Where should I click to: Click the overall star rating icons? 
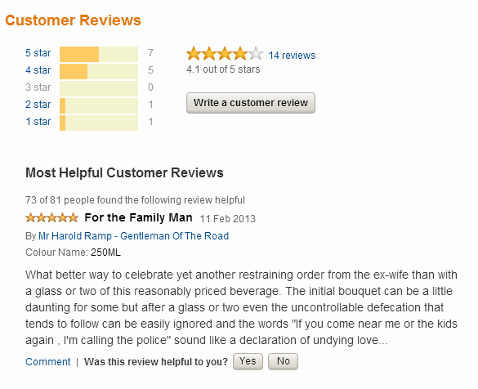click(x=225, y=54)
